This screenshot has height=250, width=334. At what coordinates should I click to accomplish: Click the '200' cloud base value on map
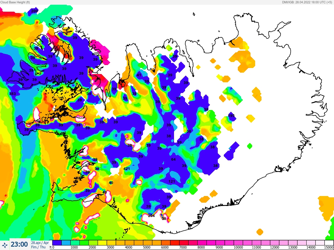tap(34, 11)
